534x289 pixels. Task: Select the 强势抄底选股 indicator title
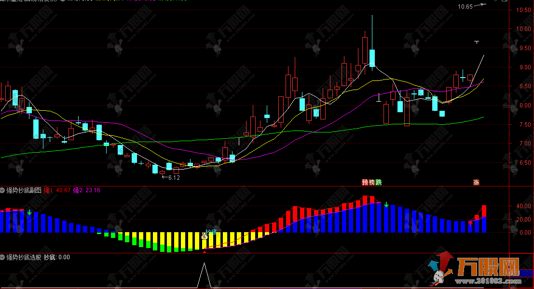24,257
